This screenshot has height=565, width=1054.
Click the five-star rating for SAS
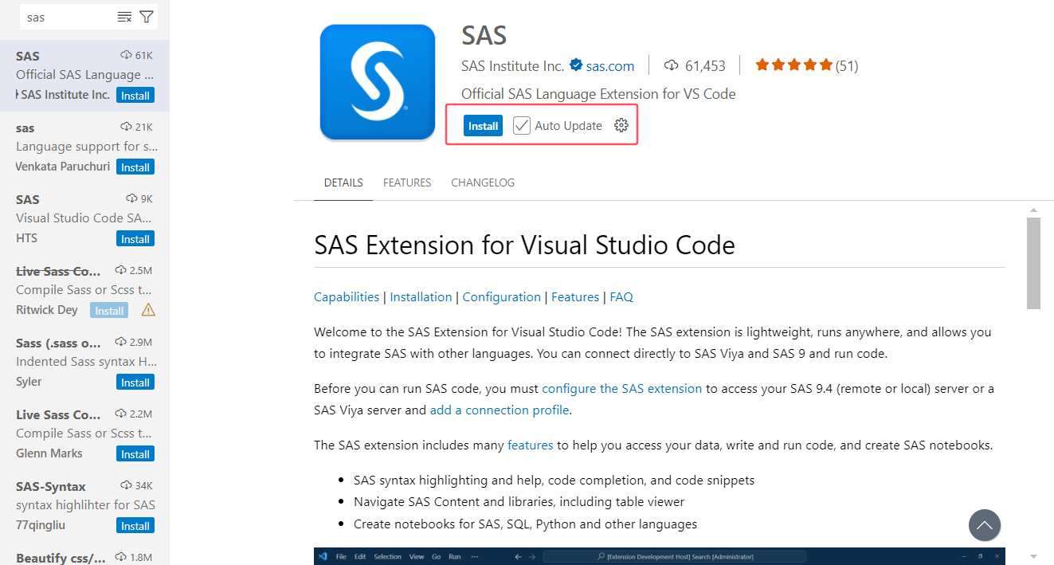point(793,65)
